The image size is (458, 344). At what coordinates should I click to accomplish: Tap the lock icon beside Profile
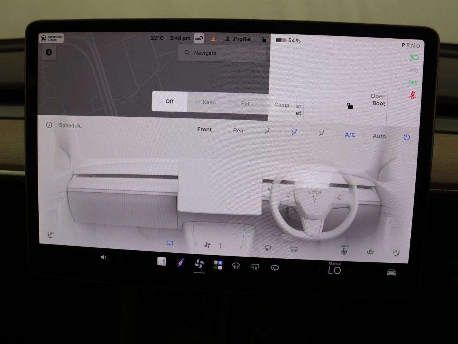(264, 39)
